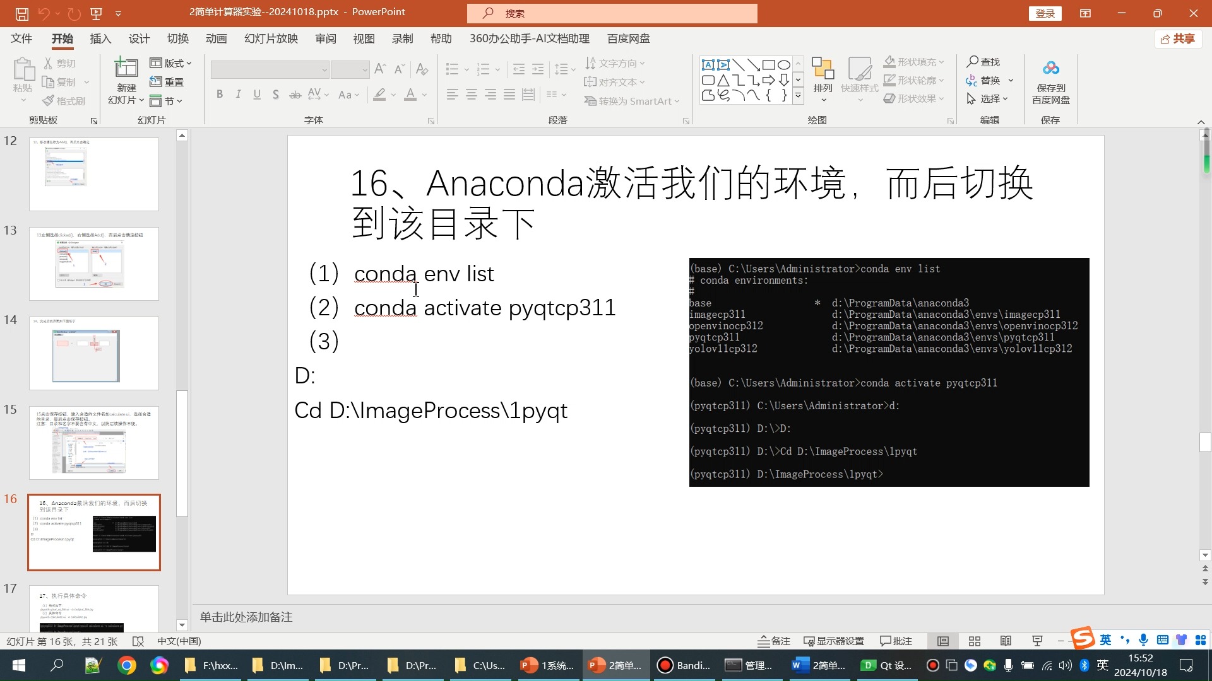The width and height of the screenshot is (1212, 681).
Task: Click font color swatch in toolbar
Action: coord(410,99)
